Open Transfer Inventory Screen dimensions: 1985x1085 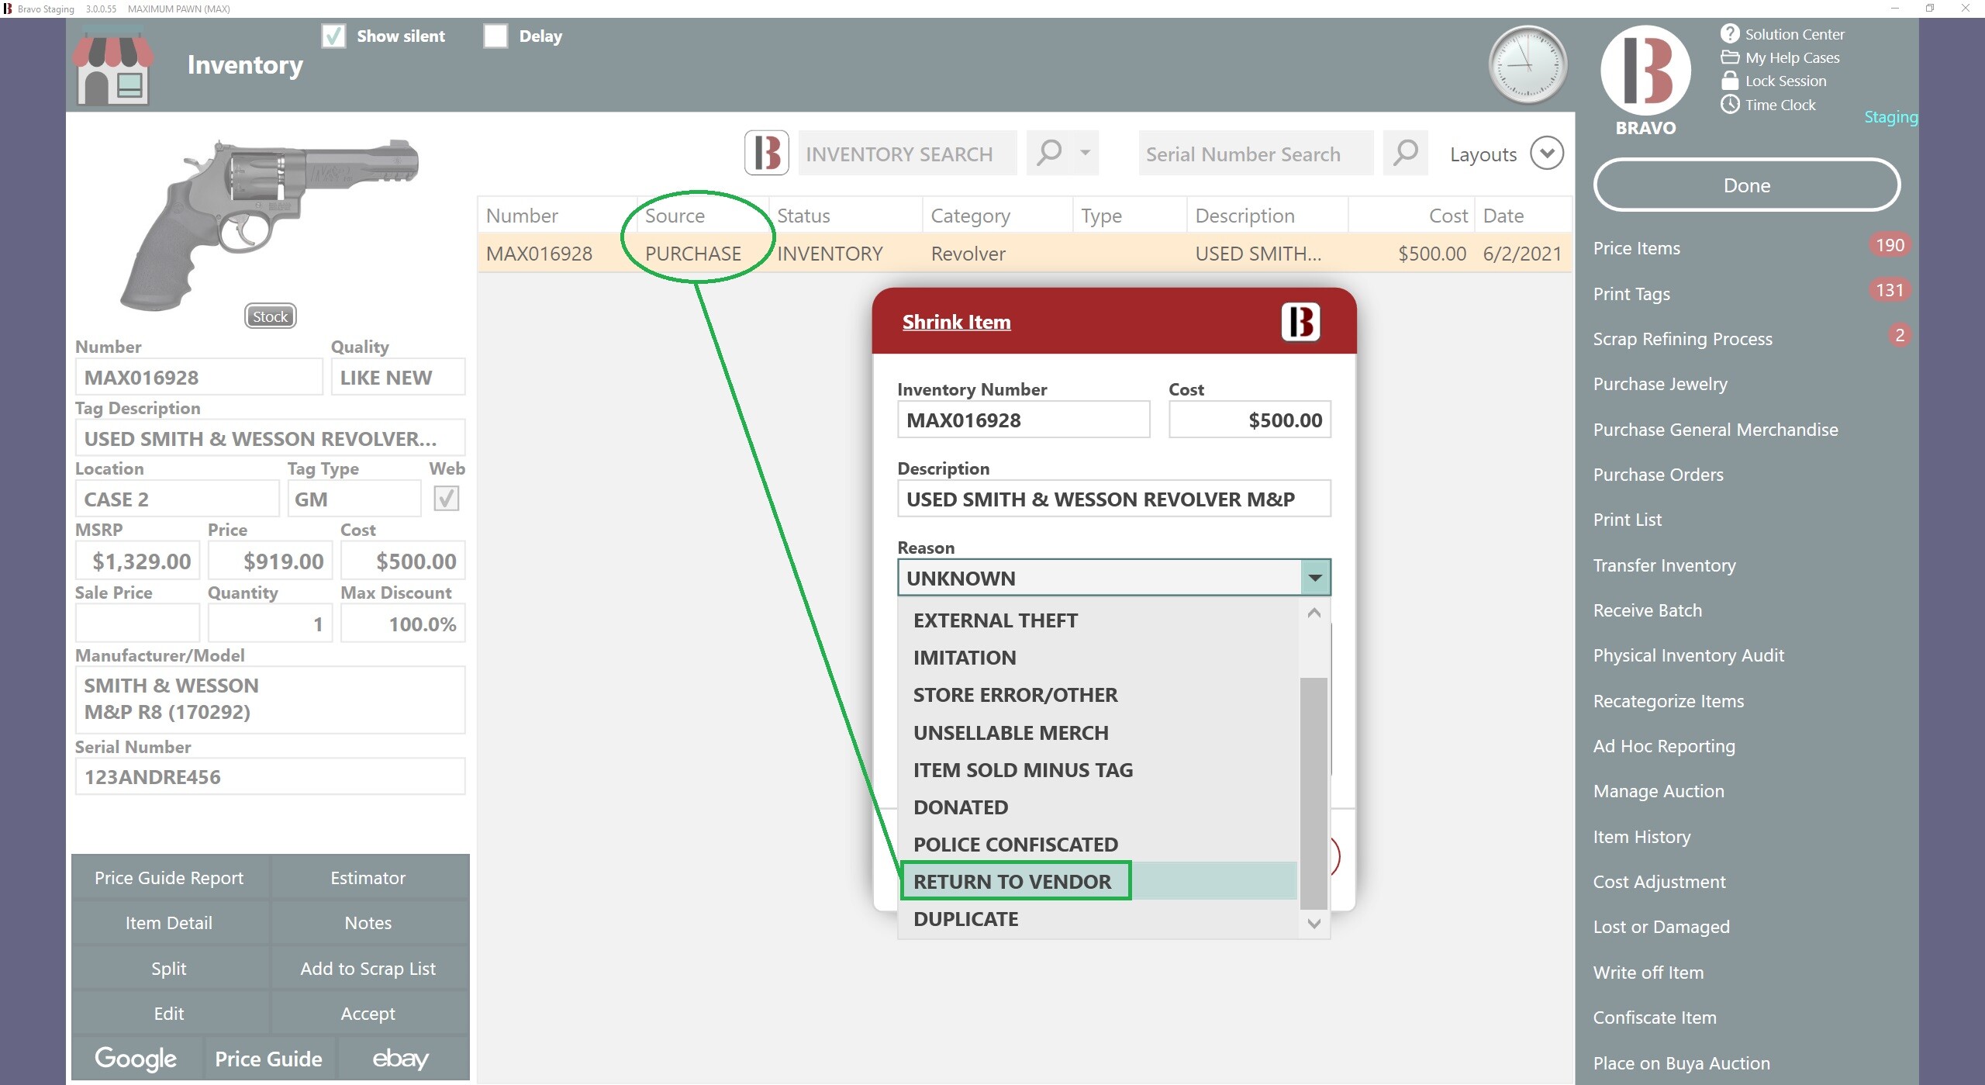(1664, 565)
